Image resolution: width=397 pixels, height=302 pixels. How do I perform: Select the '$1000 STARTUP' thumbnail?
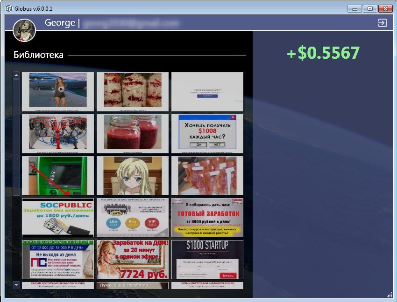[x=207, y=259]
